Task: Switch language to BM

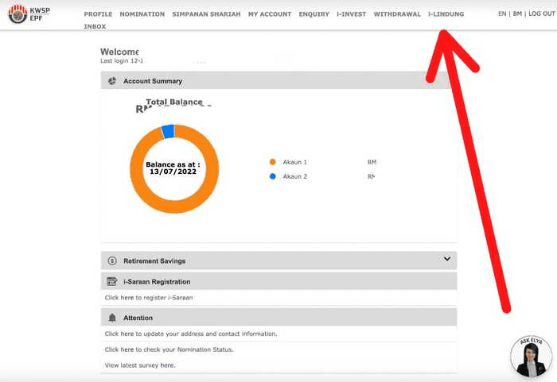Action: [x=517, y=14]
